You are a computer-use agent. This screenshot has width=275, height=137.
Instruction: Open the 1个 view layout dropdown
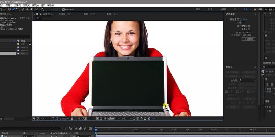point(126,119)
